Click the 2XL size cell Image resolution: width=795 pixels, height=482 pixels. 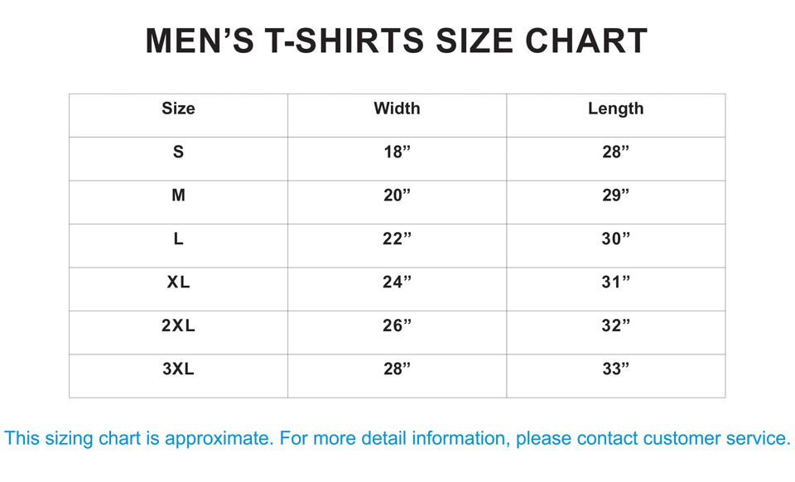[x=178, y=326]
